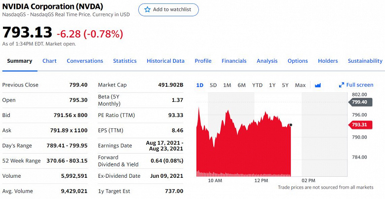This screenshot has height=199, width=385.
Task: Open the Financials tab
Action: point(234,61)
